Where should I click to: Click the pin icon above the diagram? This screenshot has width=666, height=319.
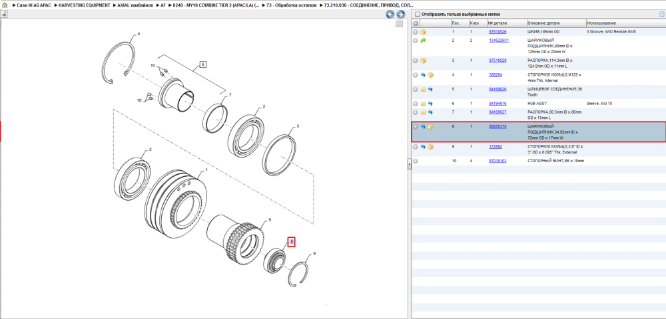click(x=4, y=15)
